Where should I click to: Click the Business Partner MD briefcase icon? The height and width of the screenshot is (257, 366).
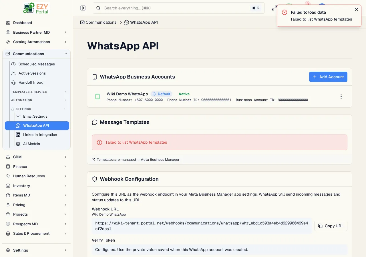click(x=8, y=32)
